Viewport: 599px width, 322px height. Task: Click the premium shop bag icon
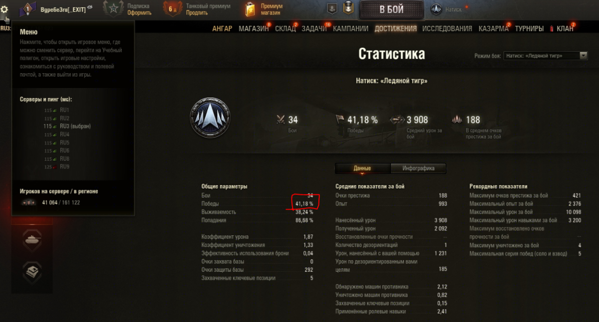[x=250, y=9]
